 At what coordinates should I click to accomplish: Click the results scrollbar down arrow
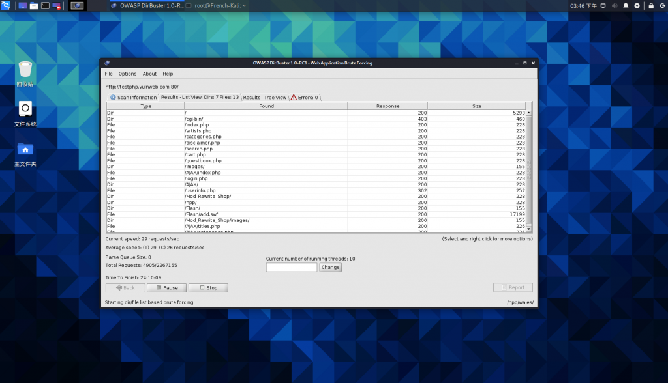pyautogui.click(x=528, y=229)
